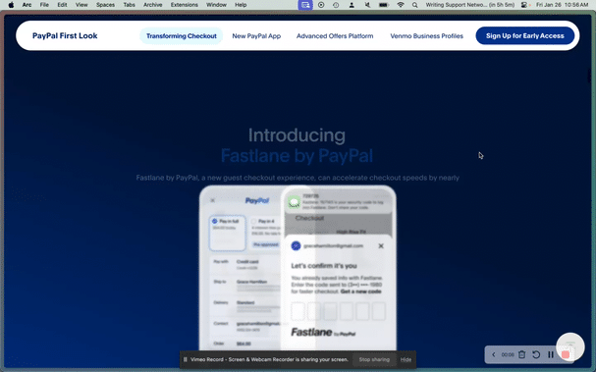The width and height of the screenshot is (596, 372).
Task: Pause the Vimeo recording
Action: click(x=551, y=354)
